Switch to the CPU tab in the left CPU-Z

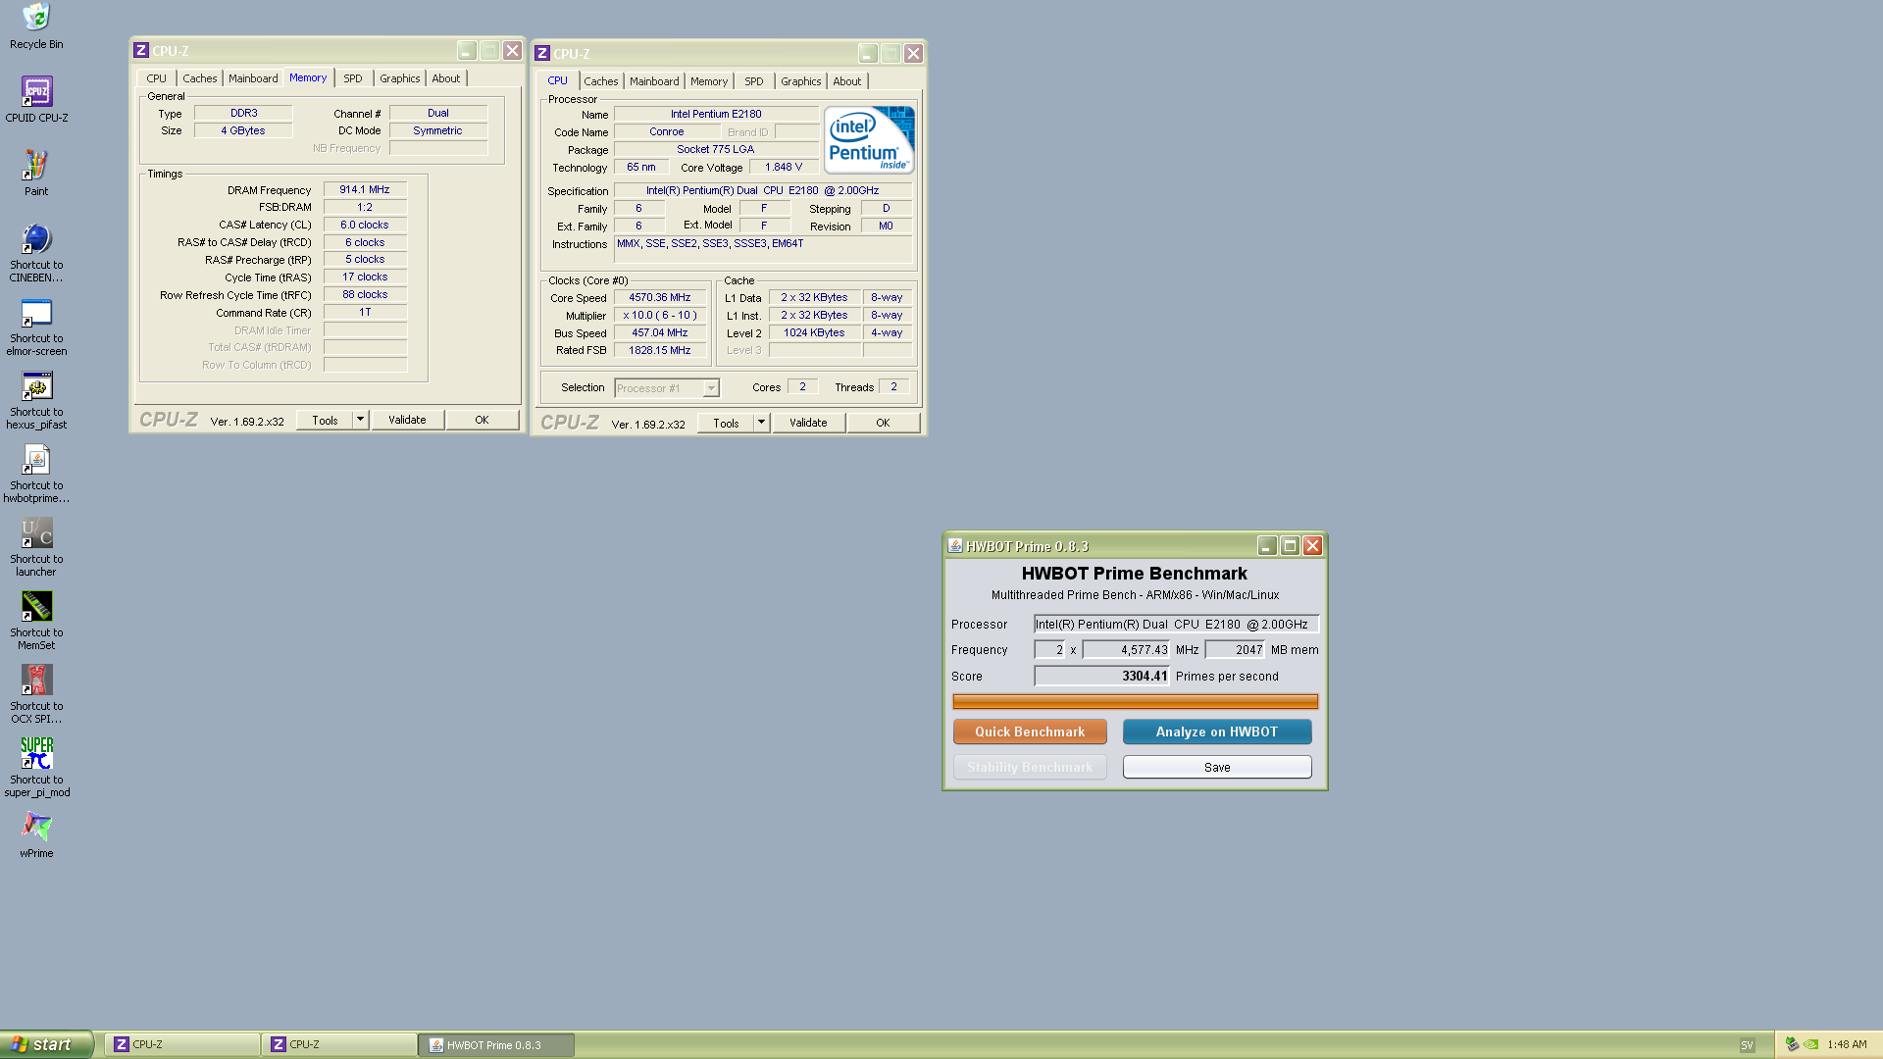[156, 78]
